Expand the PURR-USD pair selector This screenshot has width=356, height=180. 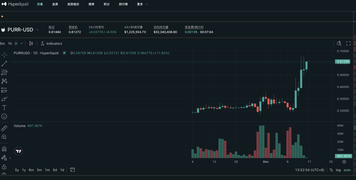pyautogui.click(x=37, y=30)
